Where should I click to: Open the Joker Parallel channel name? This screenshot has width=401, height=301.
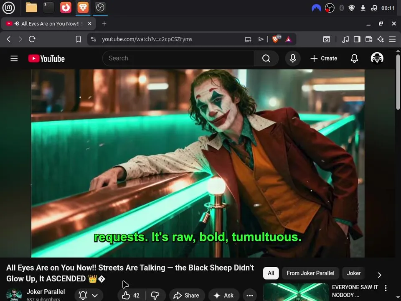click(x=46, y=292)
